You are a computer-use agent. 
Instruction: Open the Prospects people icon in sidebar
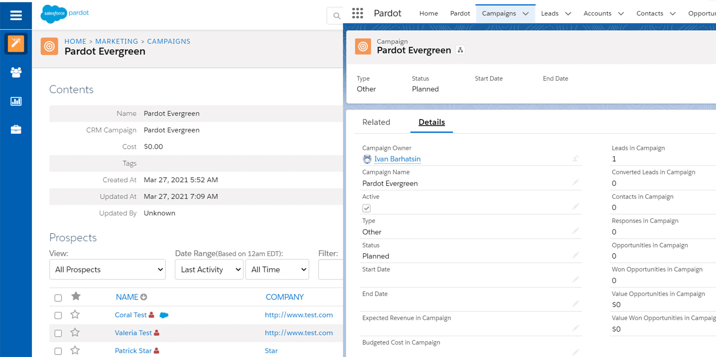click(x=16, y=72)
